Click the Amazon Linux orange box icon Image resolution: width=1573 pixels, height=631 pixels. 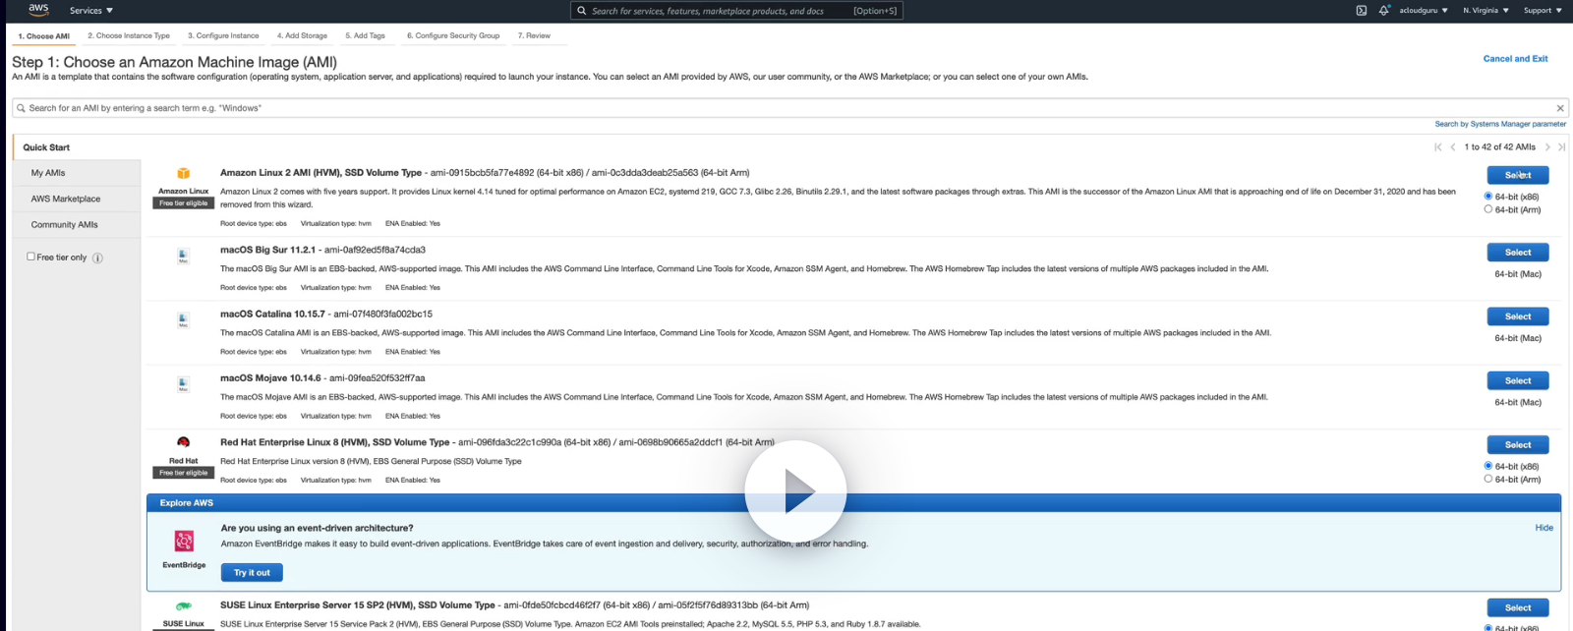click(183, 174)
